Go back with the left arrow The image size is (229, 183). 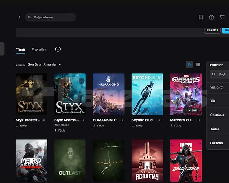(19, 17)
